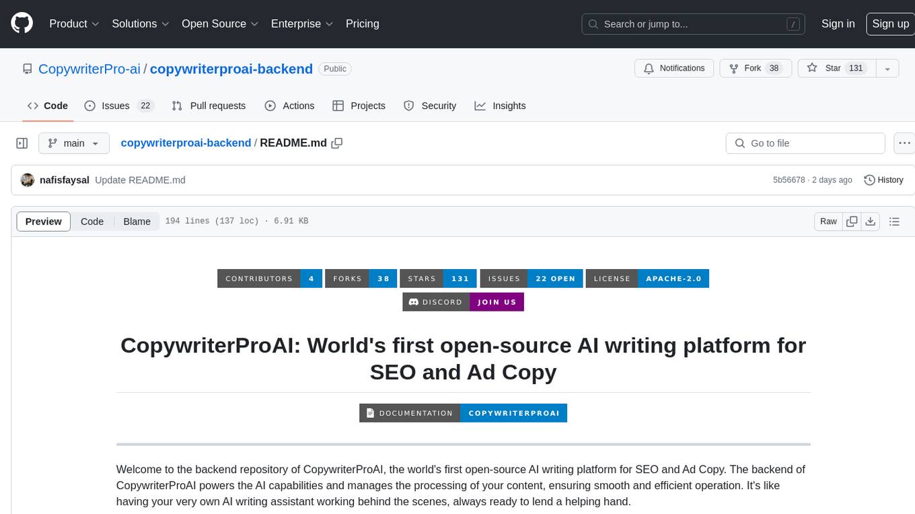
Task: Open the GitHub home logo
Action: (x=22, y=24)
